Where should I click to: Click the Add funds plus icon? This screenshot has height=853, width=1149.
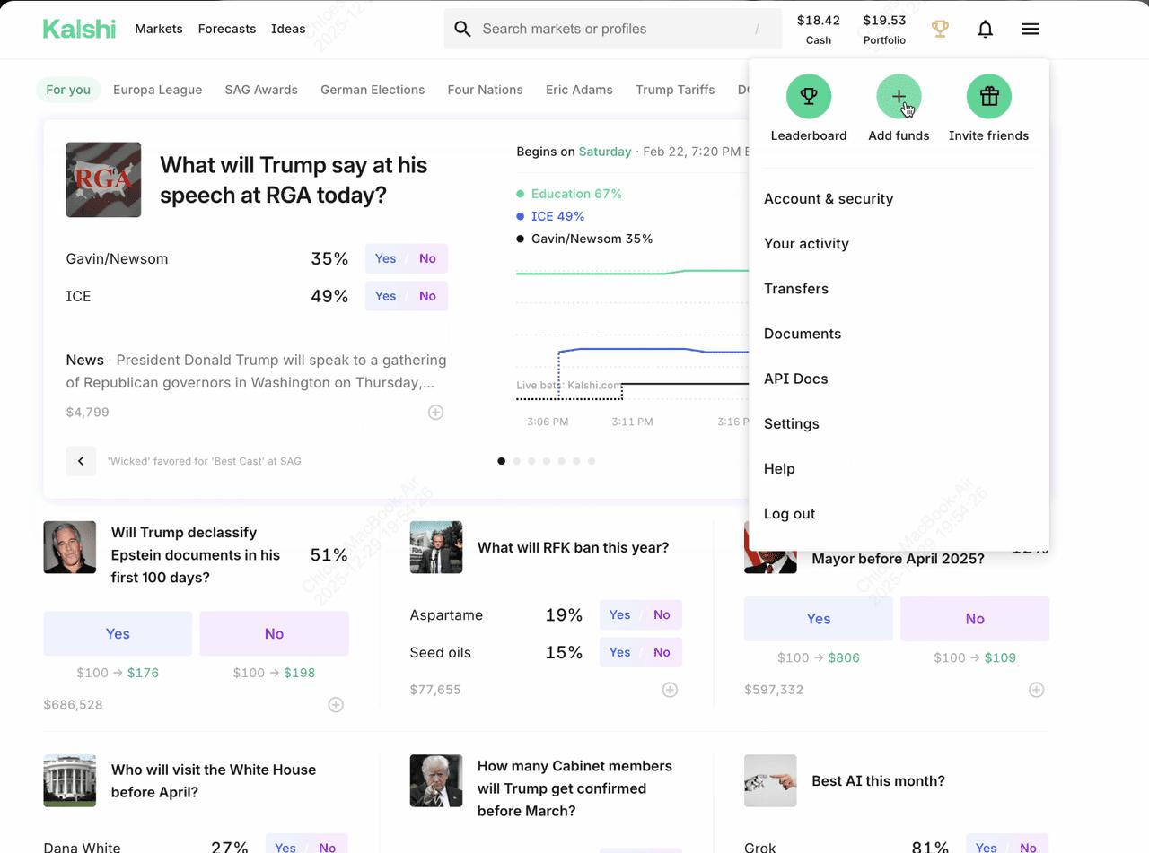tap(899, 97)
